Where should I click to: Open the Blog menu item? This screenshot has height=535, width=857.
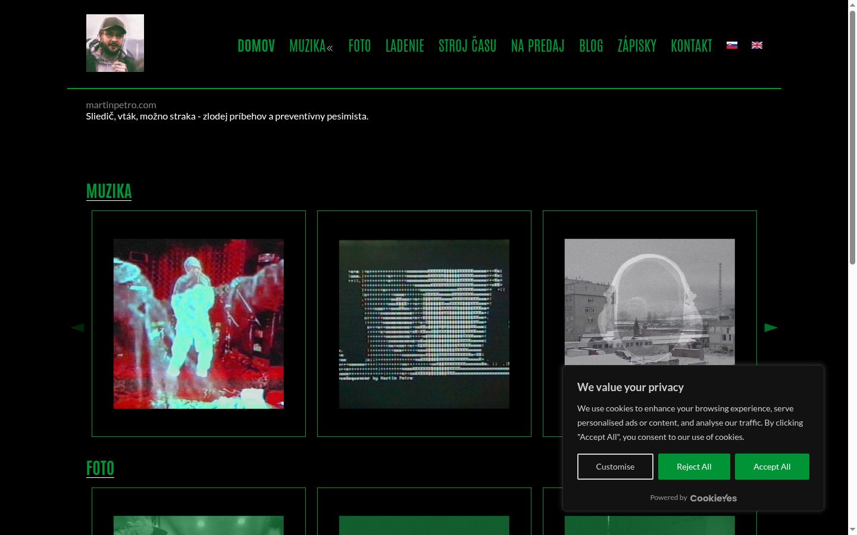pos(591,46)
